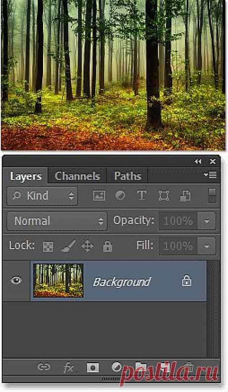
Task: Hide the Background layer with eye icon
Action: pos(16,280)
